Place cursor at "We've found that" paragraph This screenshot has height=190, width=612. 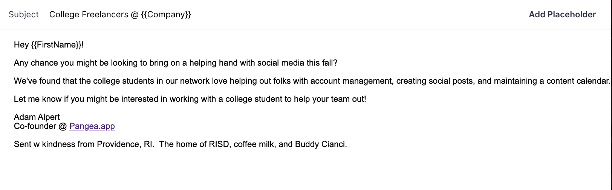[x=45, y=81]
